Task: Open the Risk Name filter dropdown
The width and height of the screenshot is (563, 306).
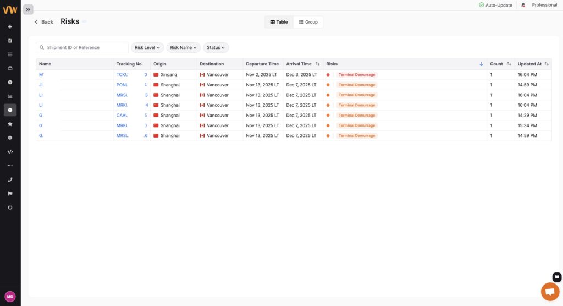Action: coord(183,47)
